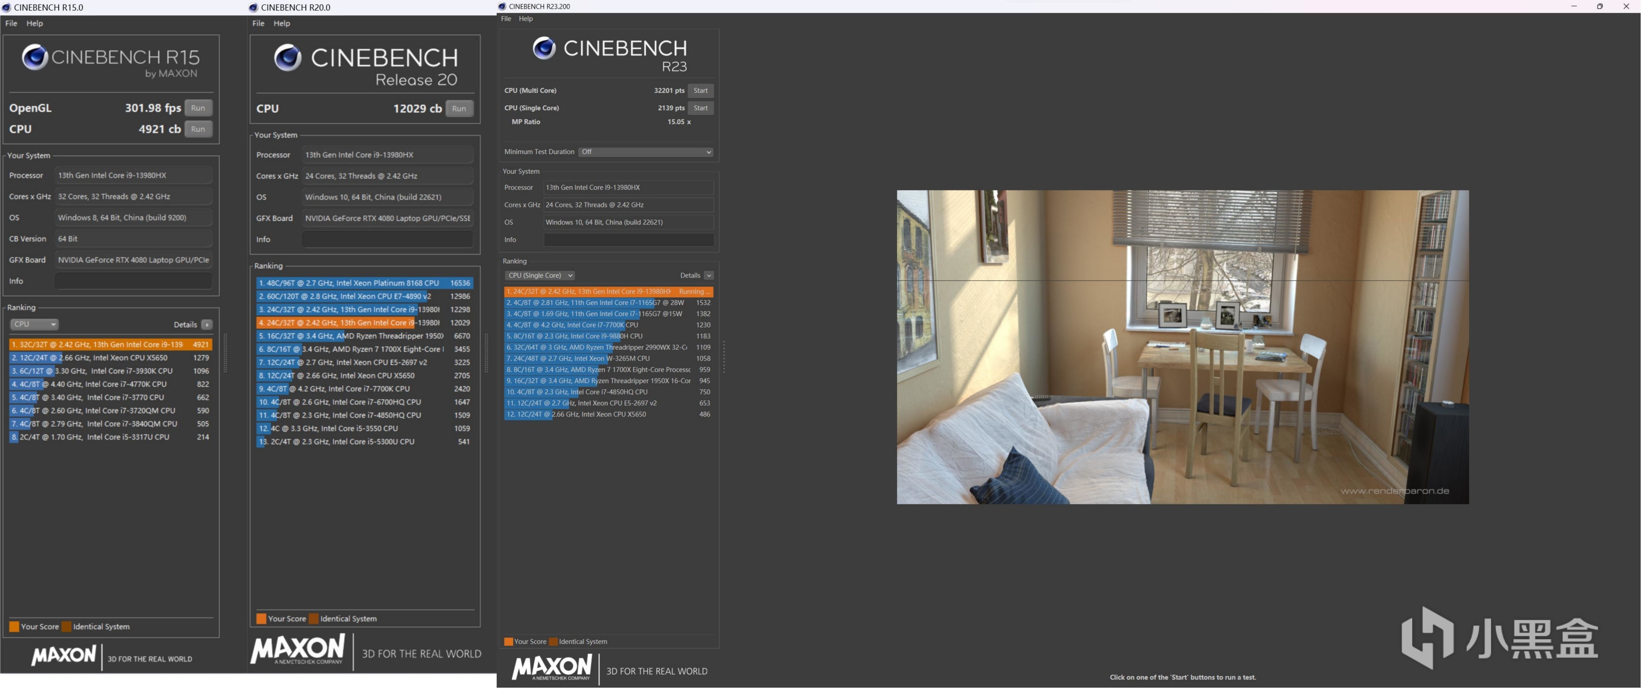The width and height of the screenshot is (1647, 689).
Task: Click the Cinebench R15 logo sphere icon
Action: click(x=34, y=57)
